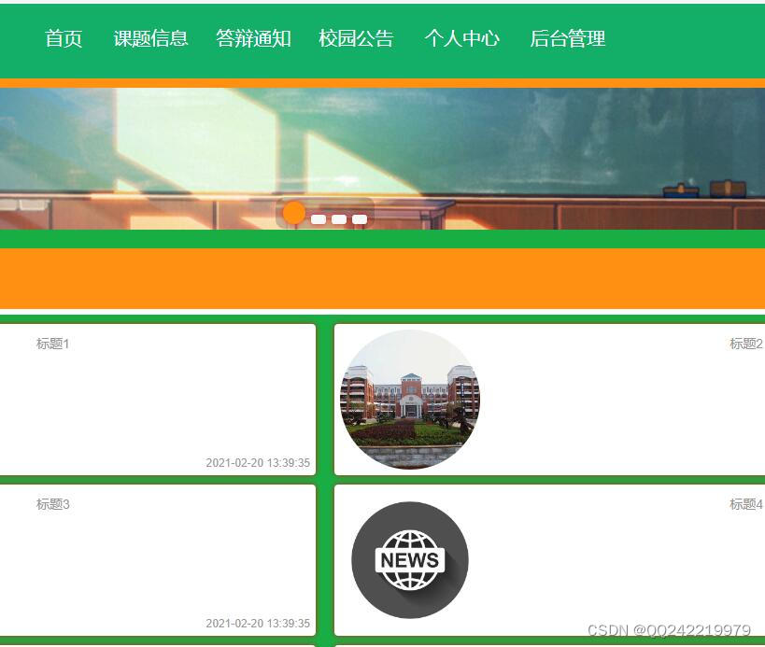The image size is (765, 647).
Task: Click the timestamp in the 标题1 card
Action: tap(258, 463)
